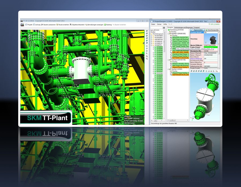The image size is (241, 187).
Task: Open the Datei menu
Action: [153, 24]
